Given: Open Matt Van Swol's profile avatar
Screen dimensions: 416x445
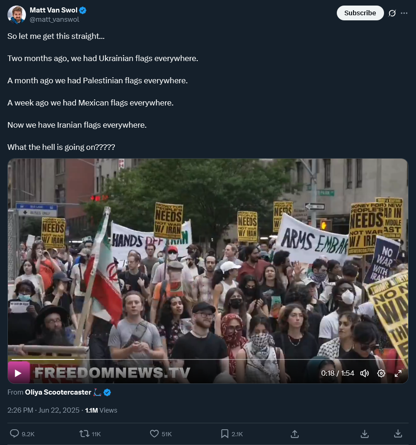Looking at the screenshot, I should click(x=17, y=14).
